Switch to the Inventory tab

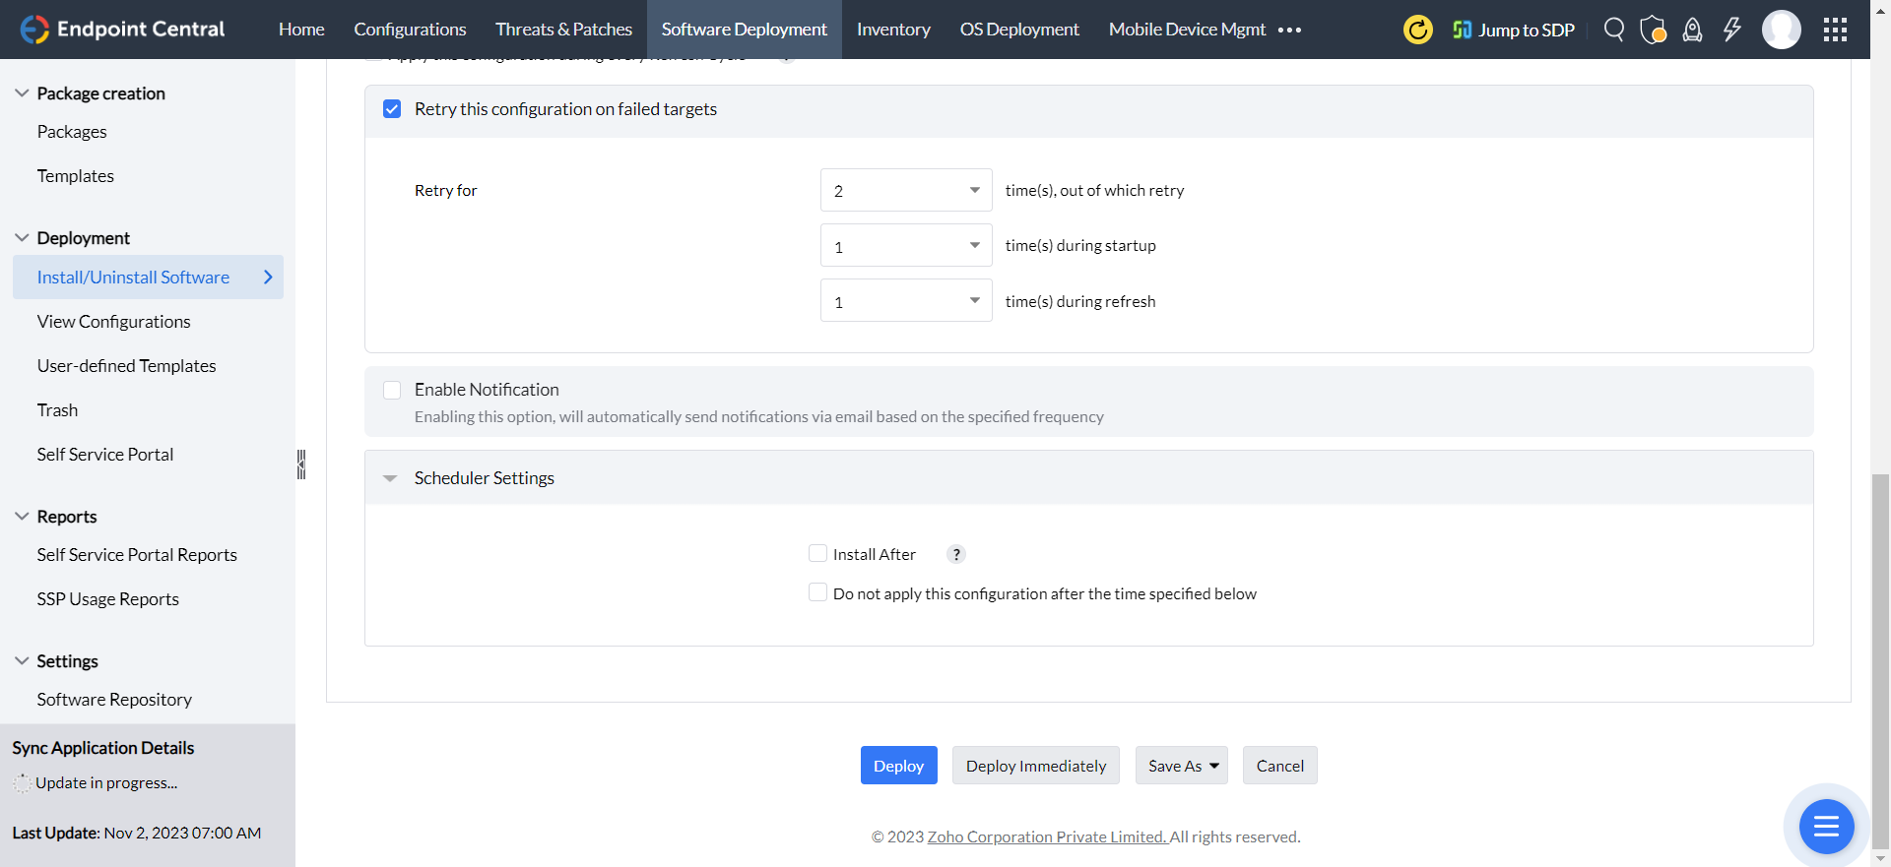pyautogui.click(x=892, y=30)
